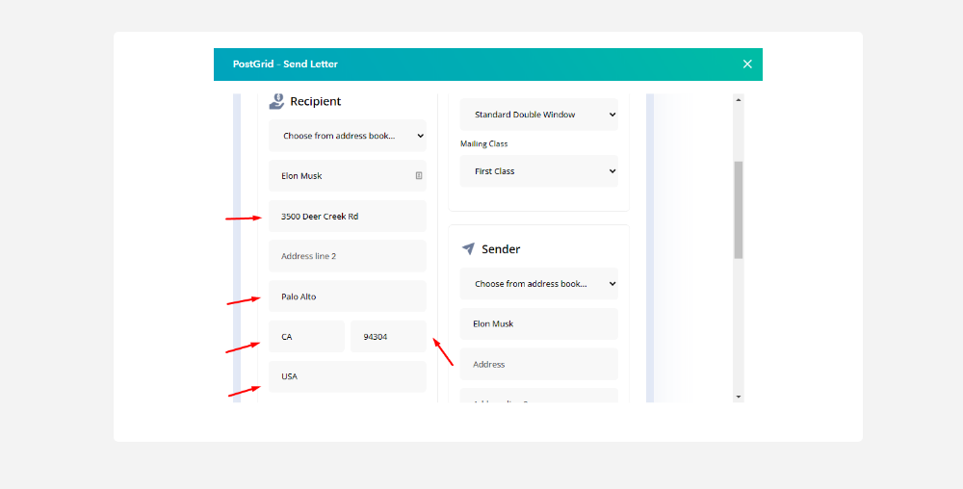The width and height of the screenshot is (963, 489).
Task: Open the Recipient address book dropdown
Action: click(x=347, y=136)
